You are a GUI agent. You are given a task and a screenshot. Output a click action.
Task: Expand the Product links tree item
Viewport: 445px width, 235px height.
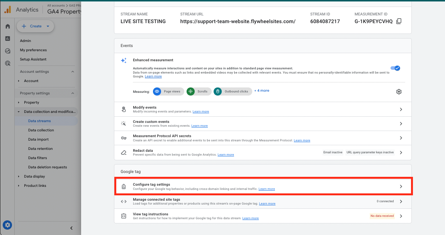(x=19, y=186)
